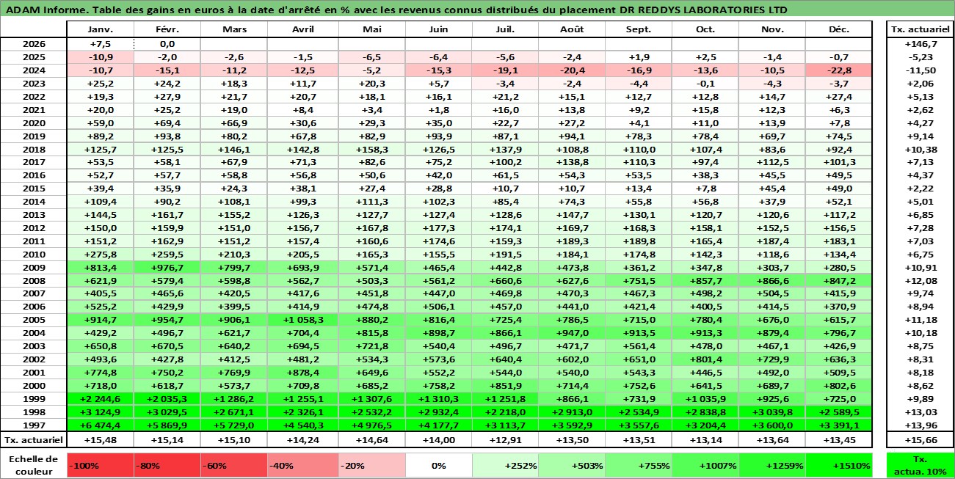The height and width of the screenshot is (479, 955).
Task: Click the +866,6 value in Nov. 2008
Action: coord(772,281)
